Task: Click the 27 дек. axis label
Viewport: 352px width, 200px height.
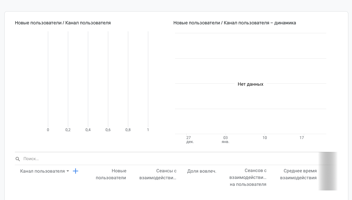Action: click(189, 139)
